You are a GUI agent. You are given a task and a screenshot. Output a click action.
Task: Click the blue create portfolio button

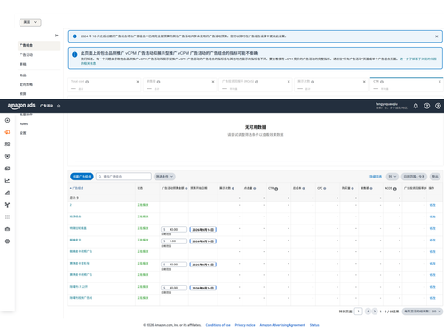click(x=82, y=177)
